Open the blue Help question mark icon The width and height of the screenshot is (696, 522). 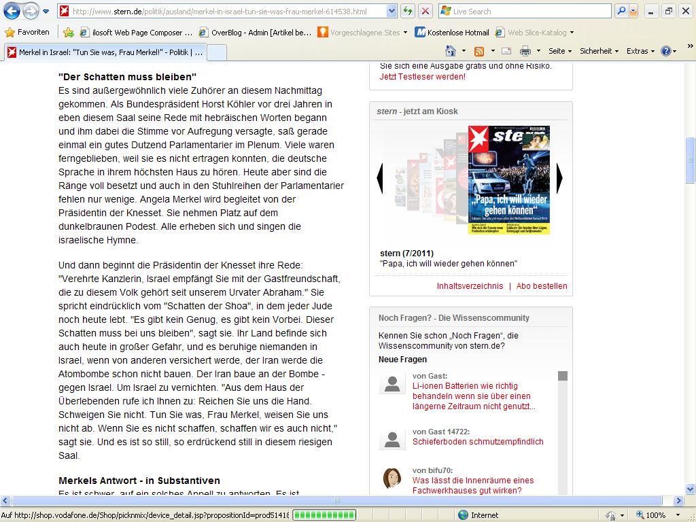click(x=666, y=51)
